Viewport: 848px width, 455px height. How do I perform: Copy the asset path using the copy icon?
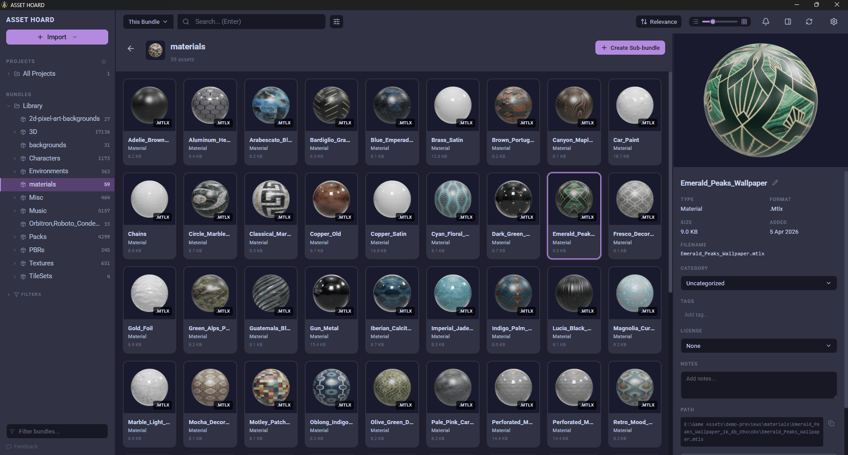[832, 423]
